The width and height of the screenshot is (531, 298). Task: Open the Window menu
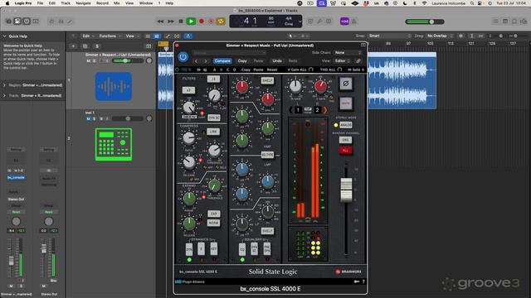[146, 3]
